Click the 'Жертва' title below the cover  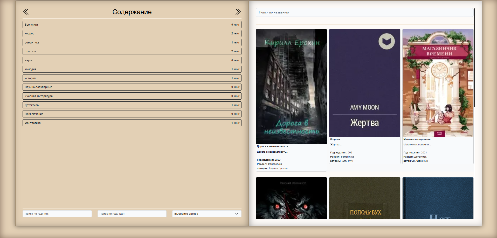pos(335,139)
